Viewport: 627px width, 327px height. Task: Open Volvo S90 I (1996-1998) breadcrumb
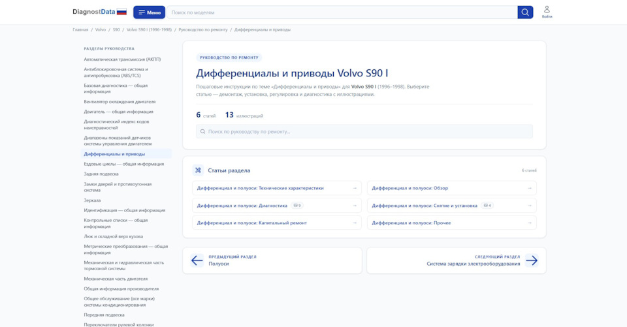[x=149, y=29]
